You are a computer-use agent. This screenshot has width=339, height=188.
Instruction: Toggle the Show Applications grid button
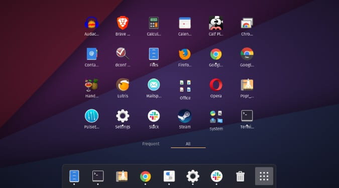264,176
